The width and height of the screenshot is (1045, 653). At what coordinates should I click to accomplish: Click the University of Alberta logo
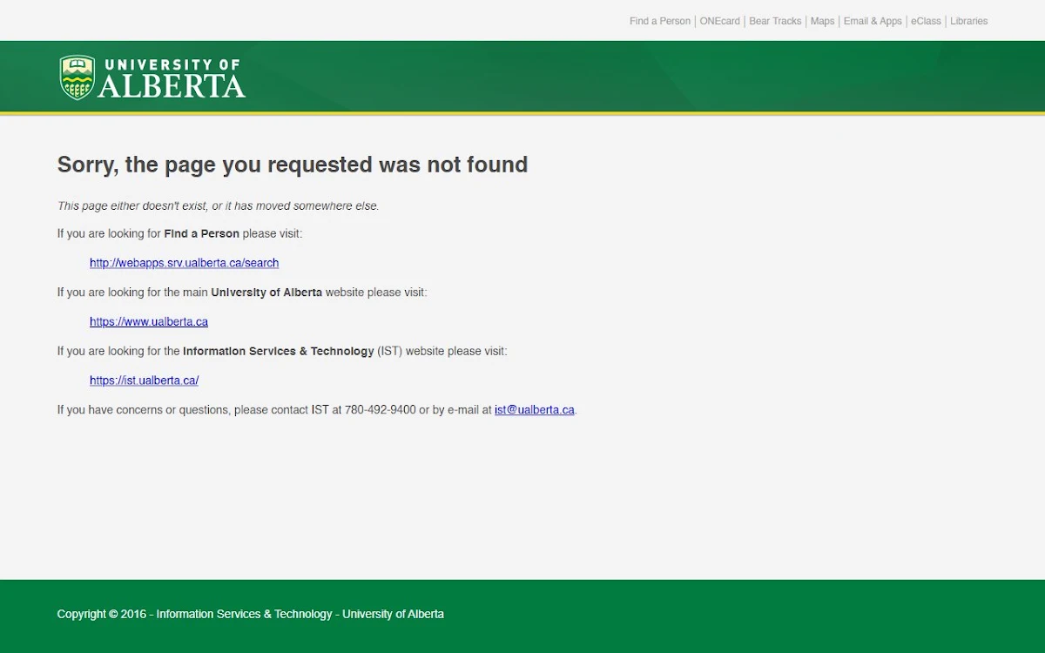[x=152, y=77]
